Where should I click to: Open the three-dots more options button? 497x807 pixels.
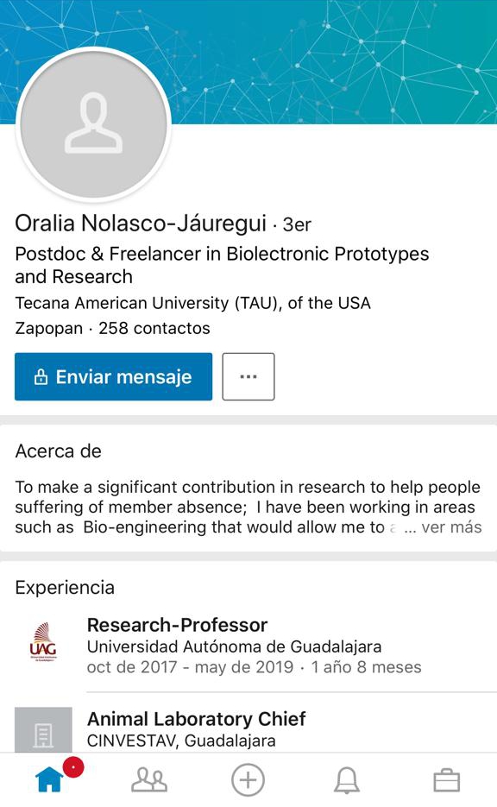pyautogui.click(x=248, y=376)
